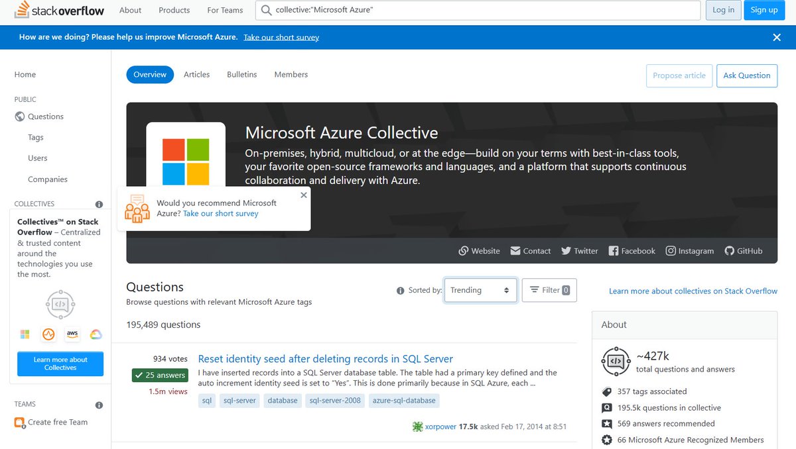Viewport: 796px width, 449px height.
Task: Click the Facebook icon
Action: pos(614,251)
